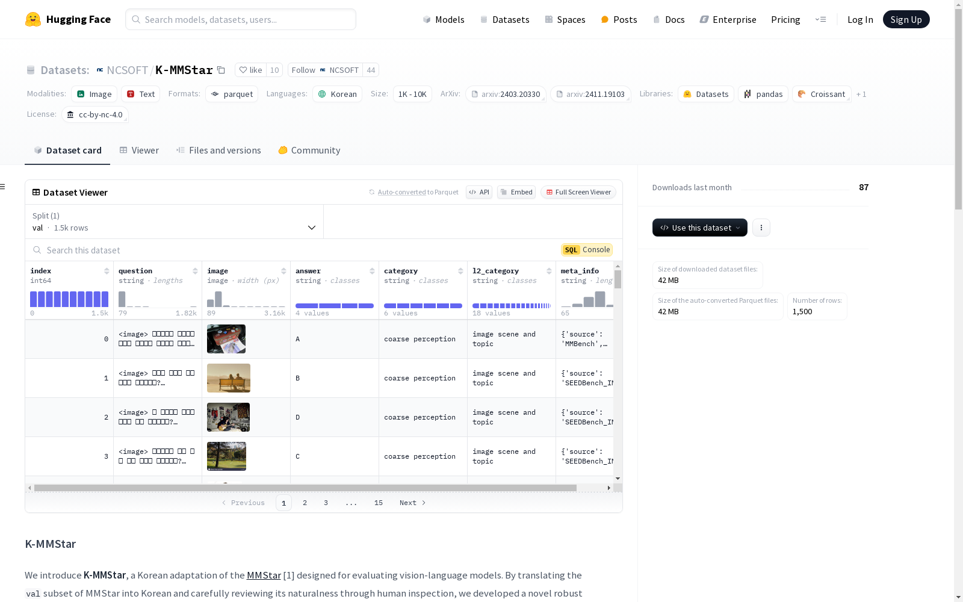Screen dimensions: 963x602
Task: Sort the category column
Action: coord(460,271)
